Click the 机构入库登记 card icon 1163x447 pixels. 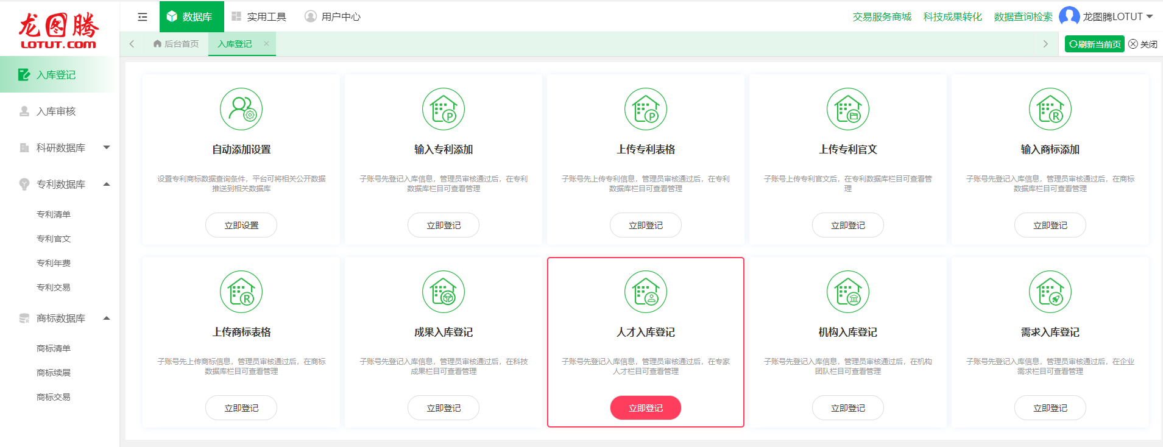click(847, 292)
